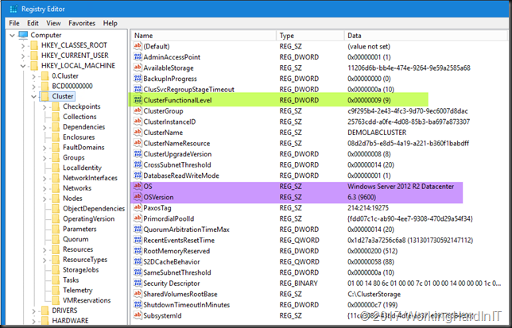Viewport: 512px width, 328px height.
Task: Click the DWORD icon beside AdminAccessPoint
Action: coord(138,57)
